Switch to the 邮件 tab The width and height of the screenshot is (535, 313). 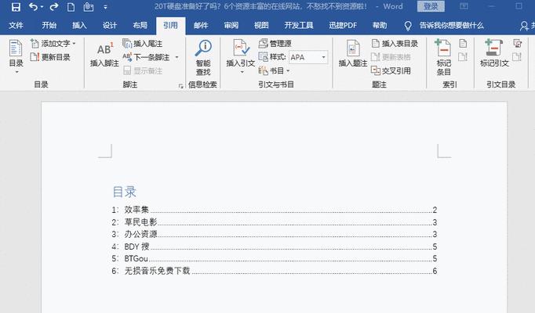201,26
